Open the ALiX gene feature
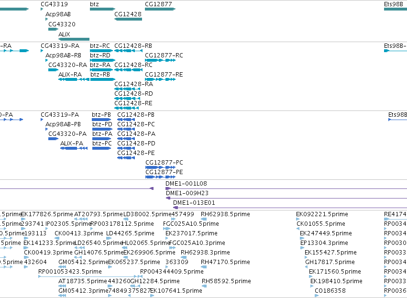This screenshot has width=407, height=298. (74, 39)
